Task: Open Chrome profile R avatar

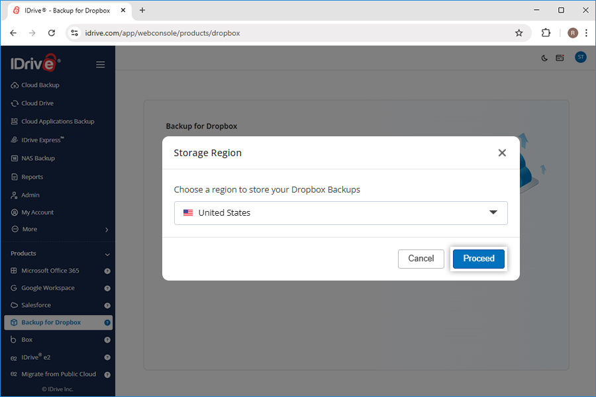Action: coord(572,33)
